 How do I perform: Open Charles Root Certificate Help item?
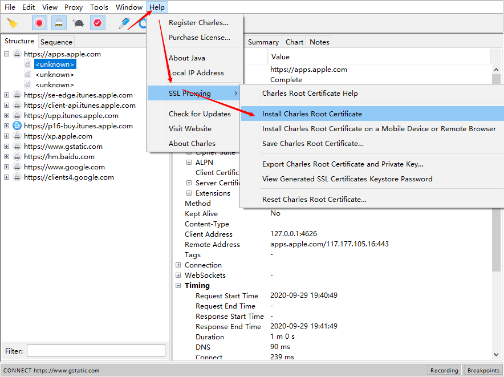point(372,94)
